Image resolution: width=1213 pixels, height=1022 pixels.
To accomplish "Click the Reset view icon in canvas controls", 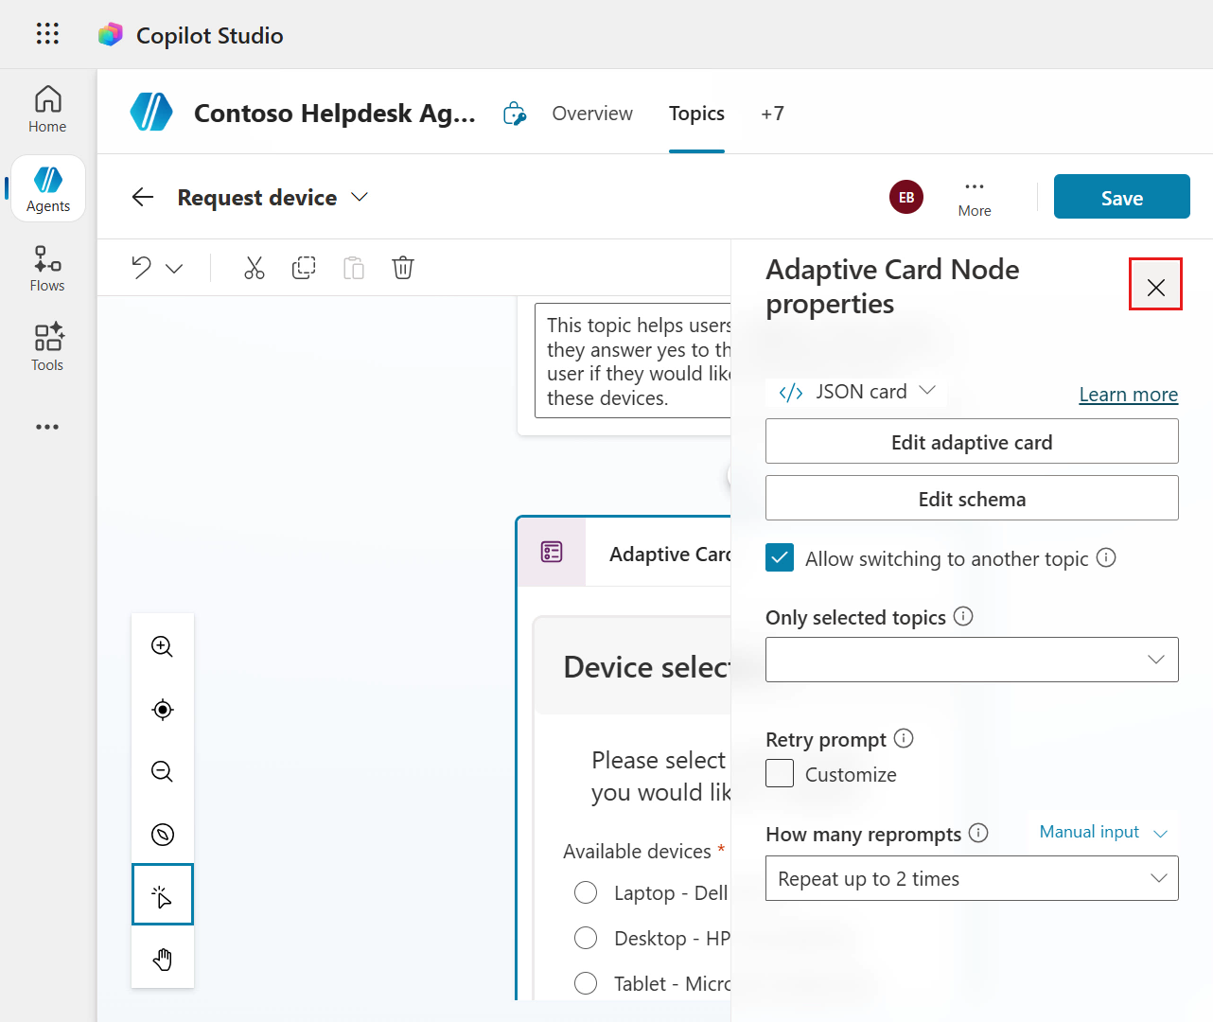I will pyautogui.click(x=162, y=709).
